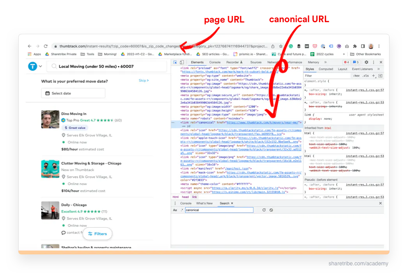Open the Chrome extensions puzzle icon

(x=354, y=46)
